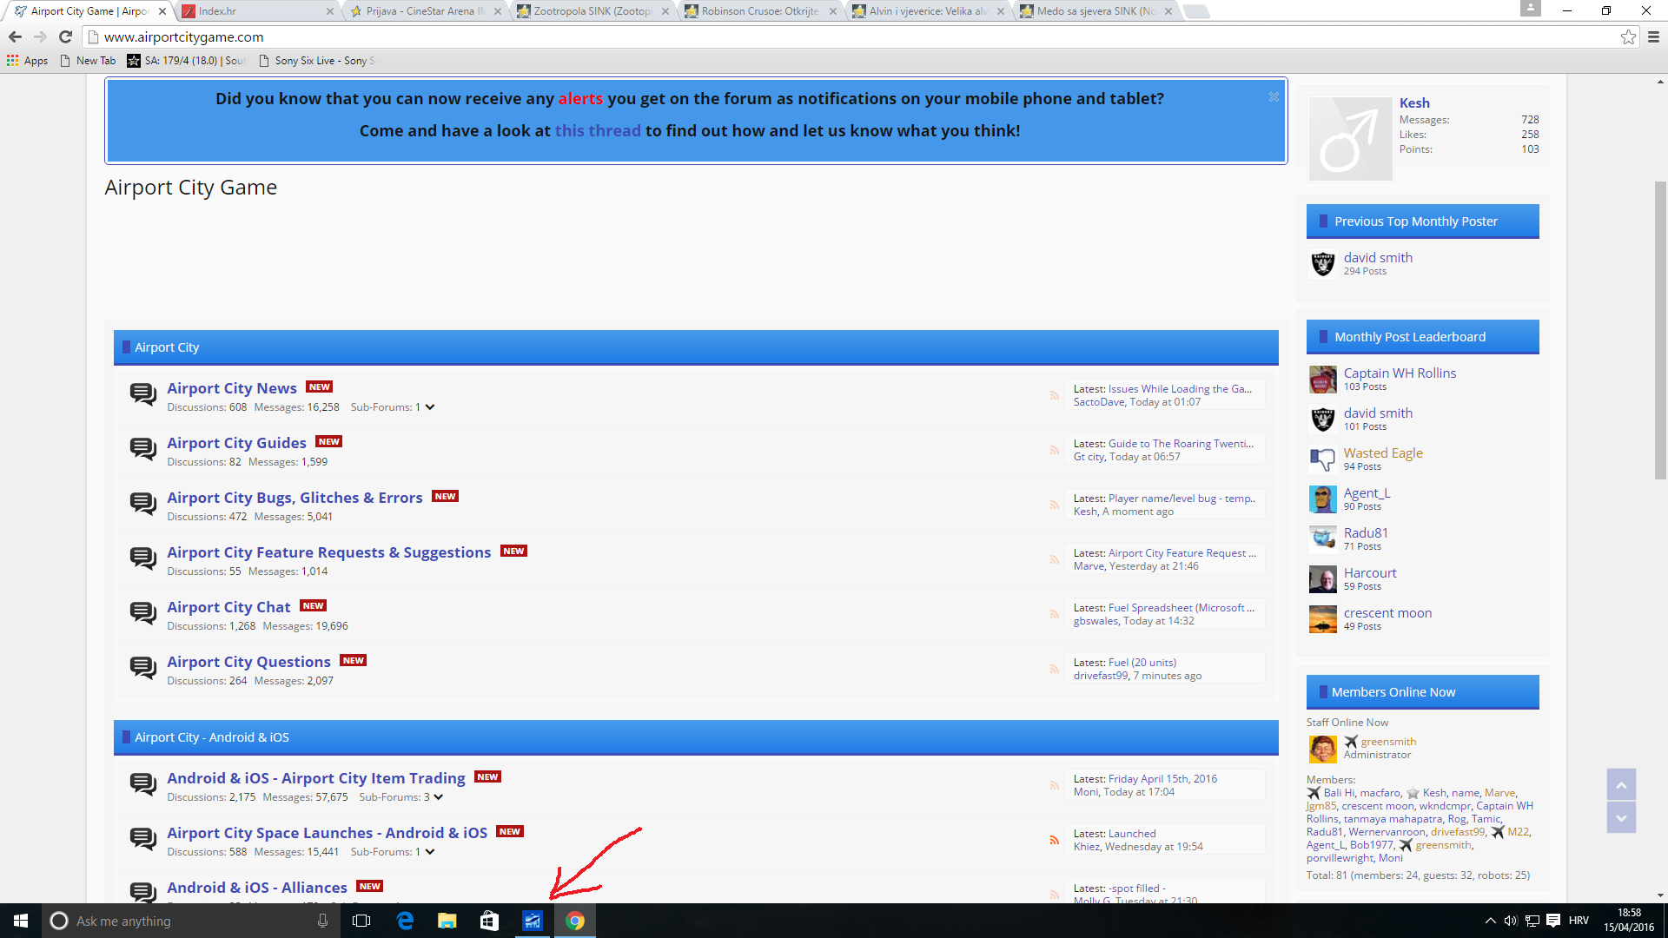This screenshot has width=1668, height=938.
Task: Open the Action Center notifications icon
Action: tap(1553, 921)
